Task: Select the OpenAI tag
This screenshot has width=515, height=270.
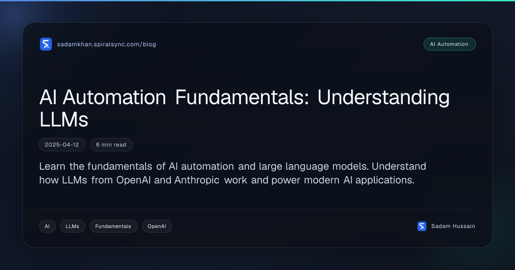Action: pos(157,226)
